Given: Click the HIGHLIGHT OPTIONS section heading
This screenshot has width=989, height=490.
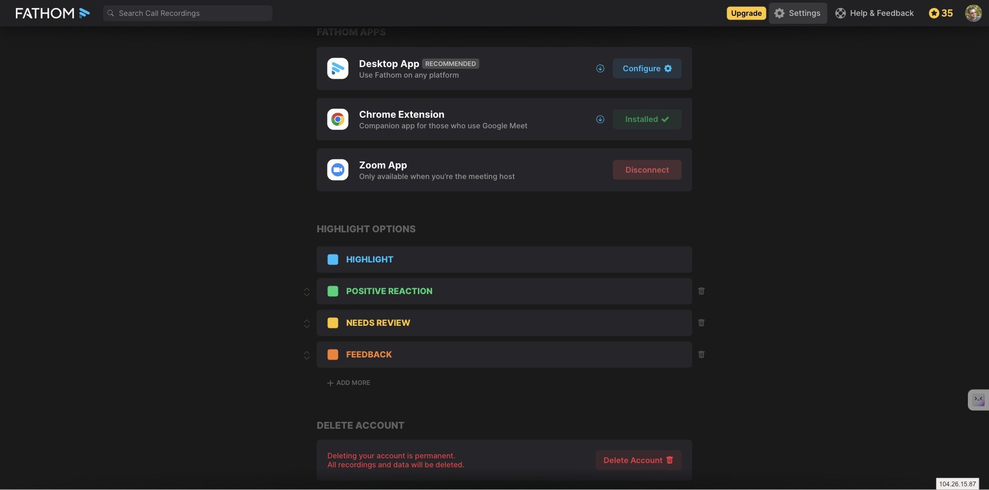Looking at the screenshot, I should pyautogui.click(x=366, y=229).
